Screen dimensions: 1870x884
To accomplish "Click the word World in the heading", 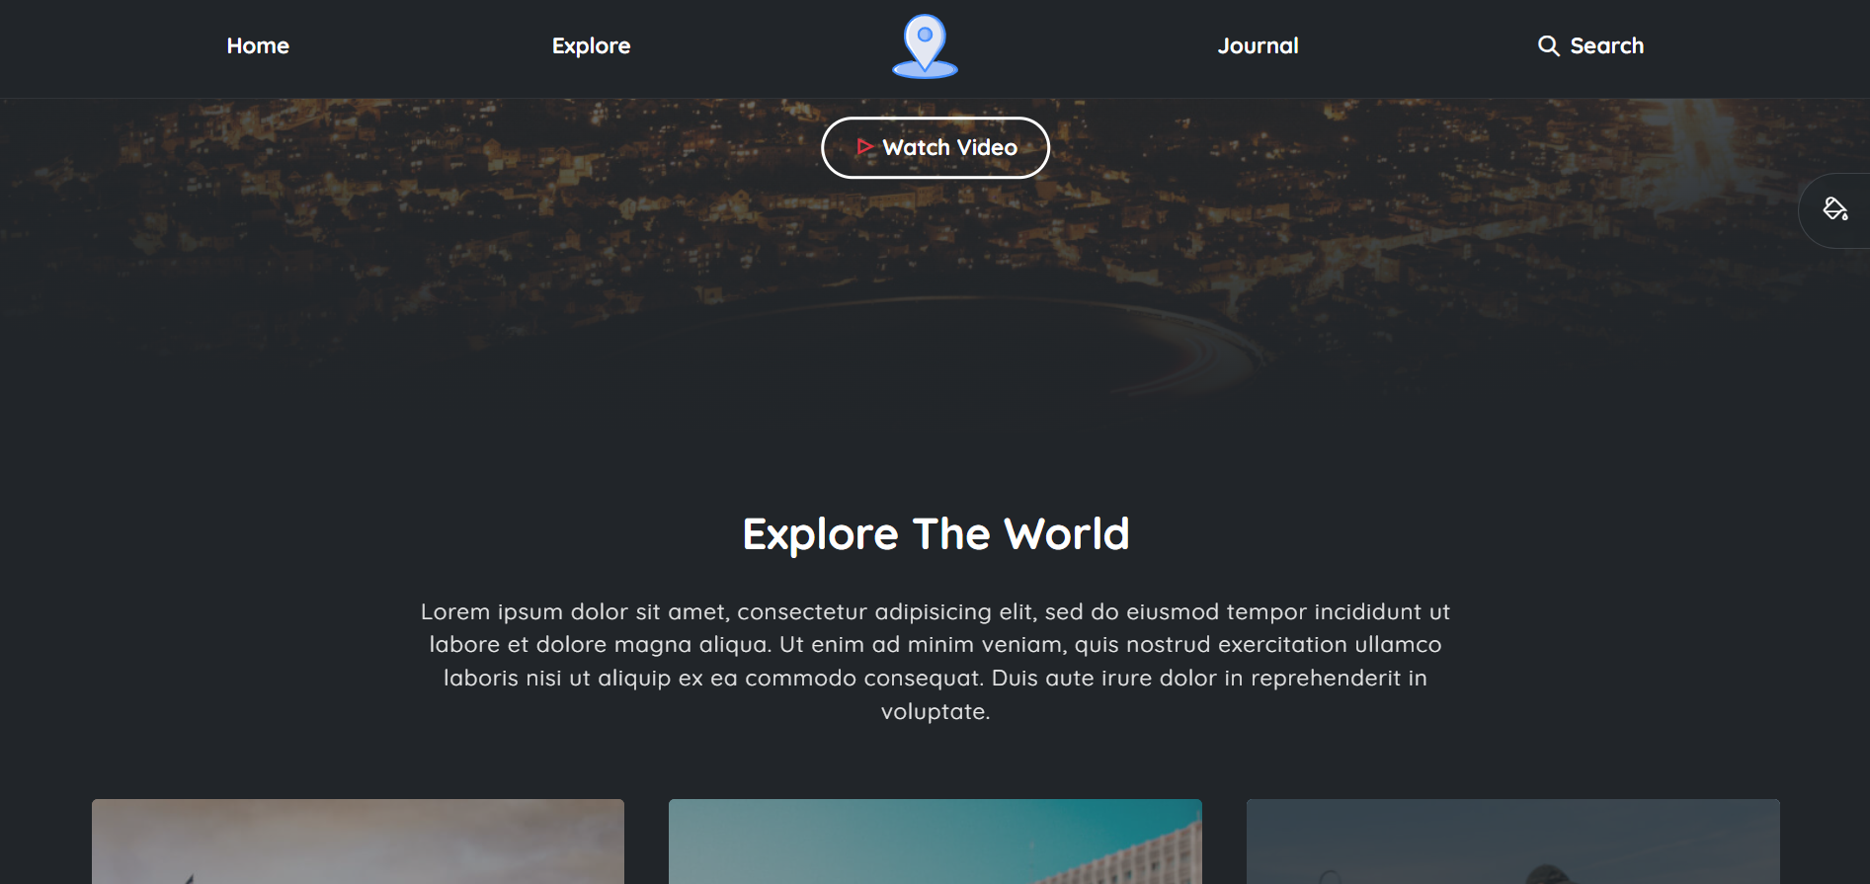I will pyautogui.click(x=1066, y=534).
